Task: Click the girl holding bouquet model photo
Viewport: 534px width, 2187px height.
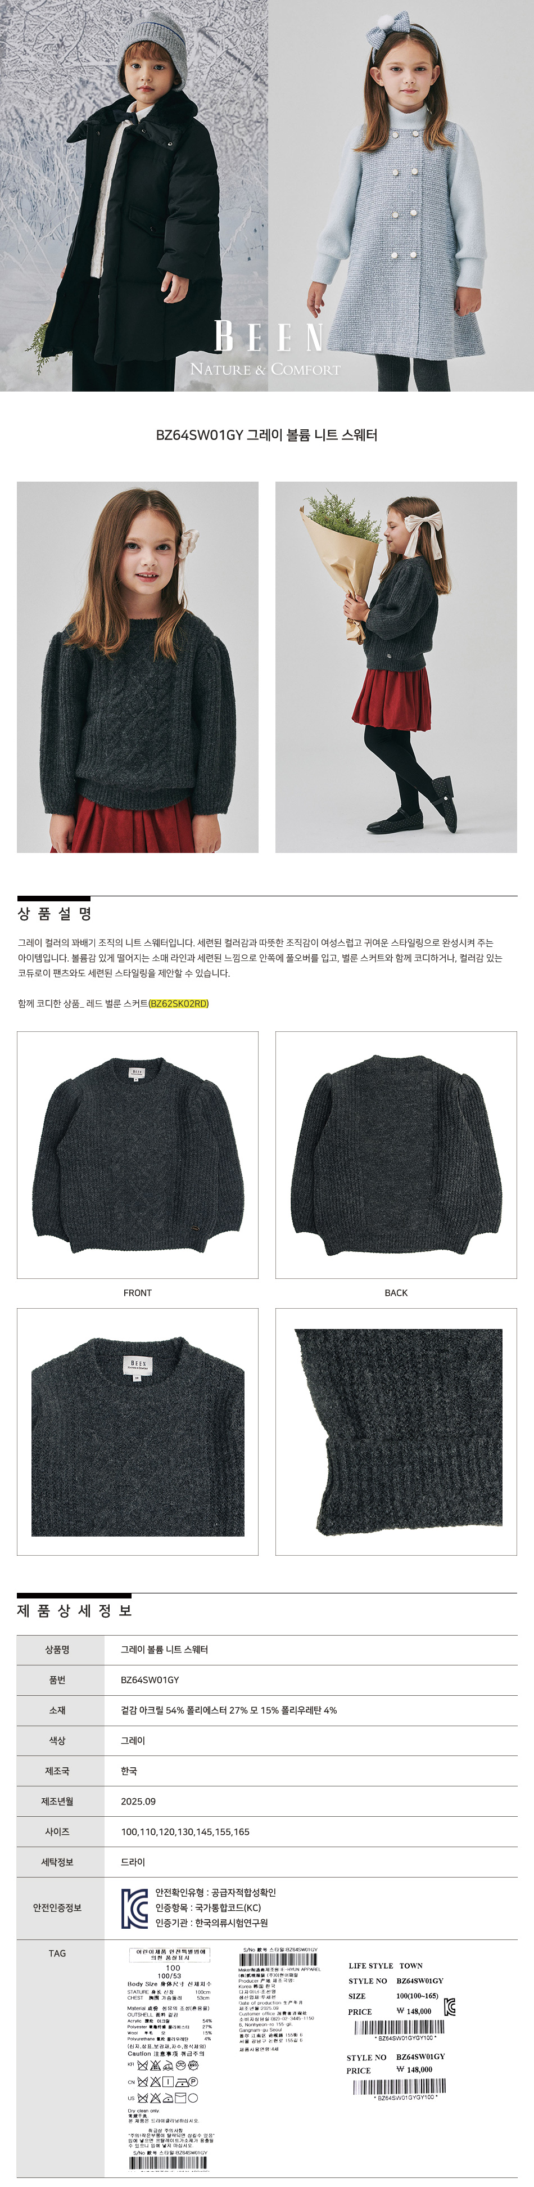Action: (x=396, y=667)
